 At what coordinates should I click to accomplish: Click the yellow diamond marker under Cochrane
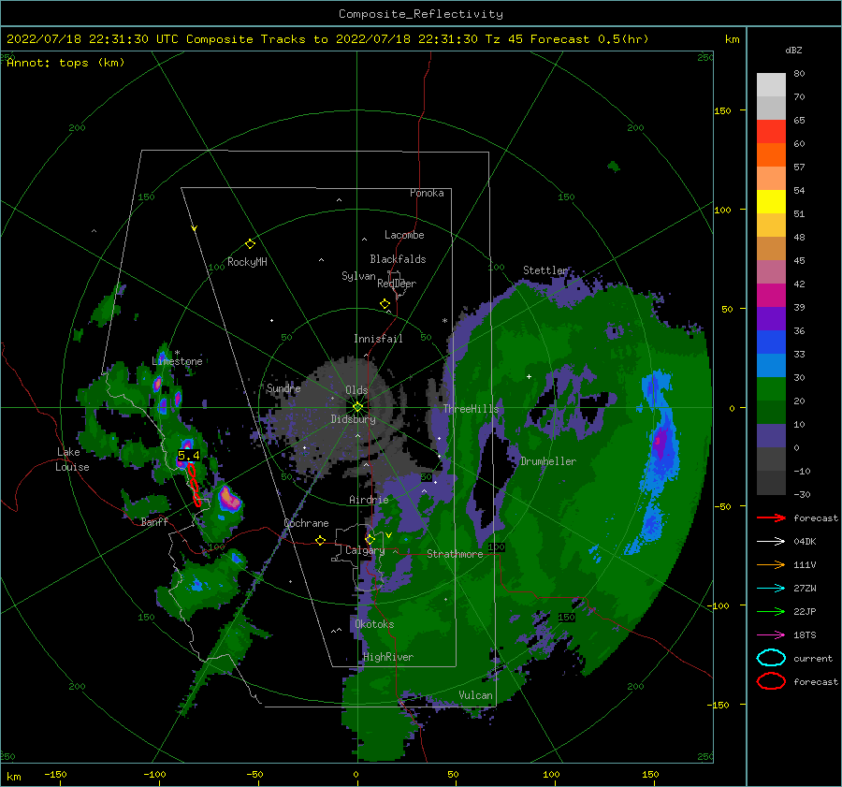coord(320,540)
